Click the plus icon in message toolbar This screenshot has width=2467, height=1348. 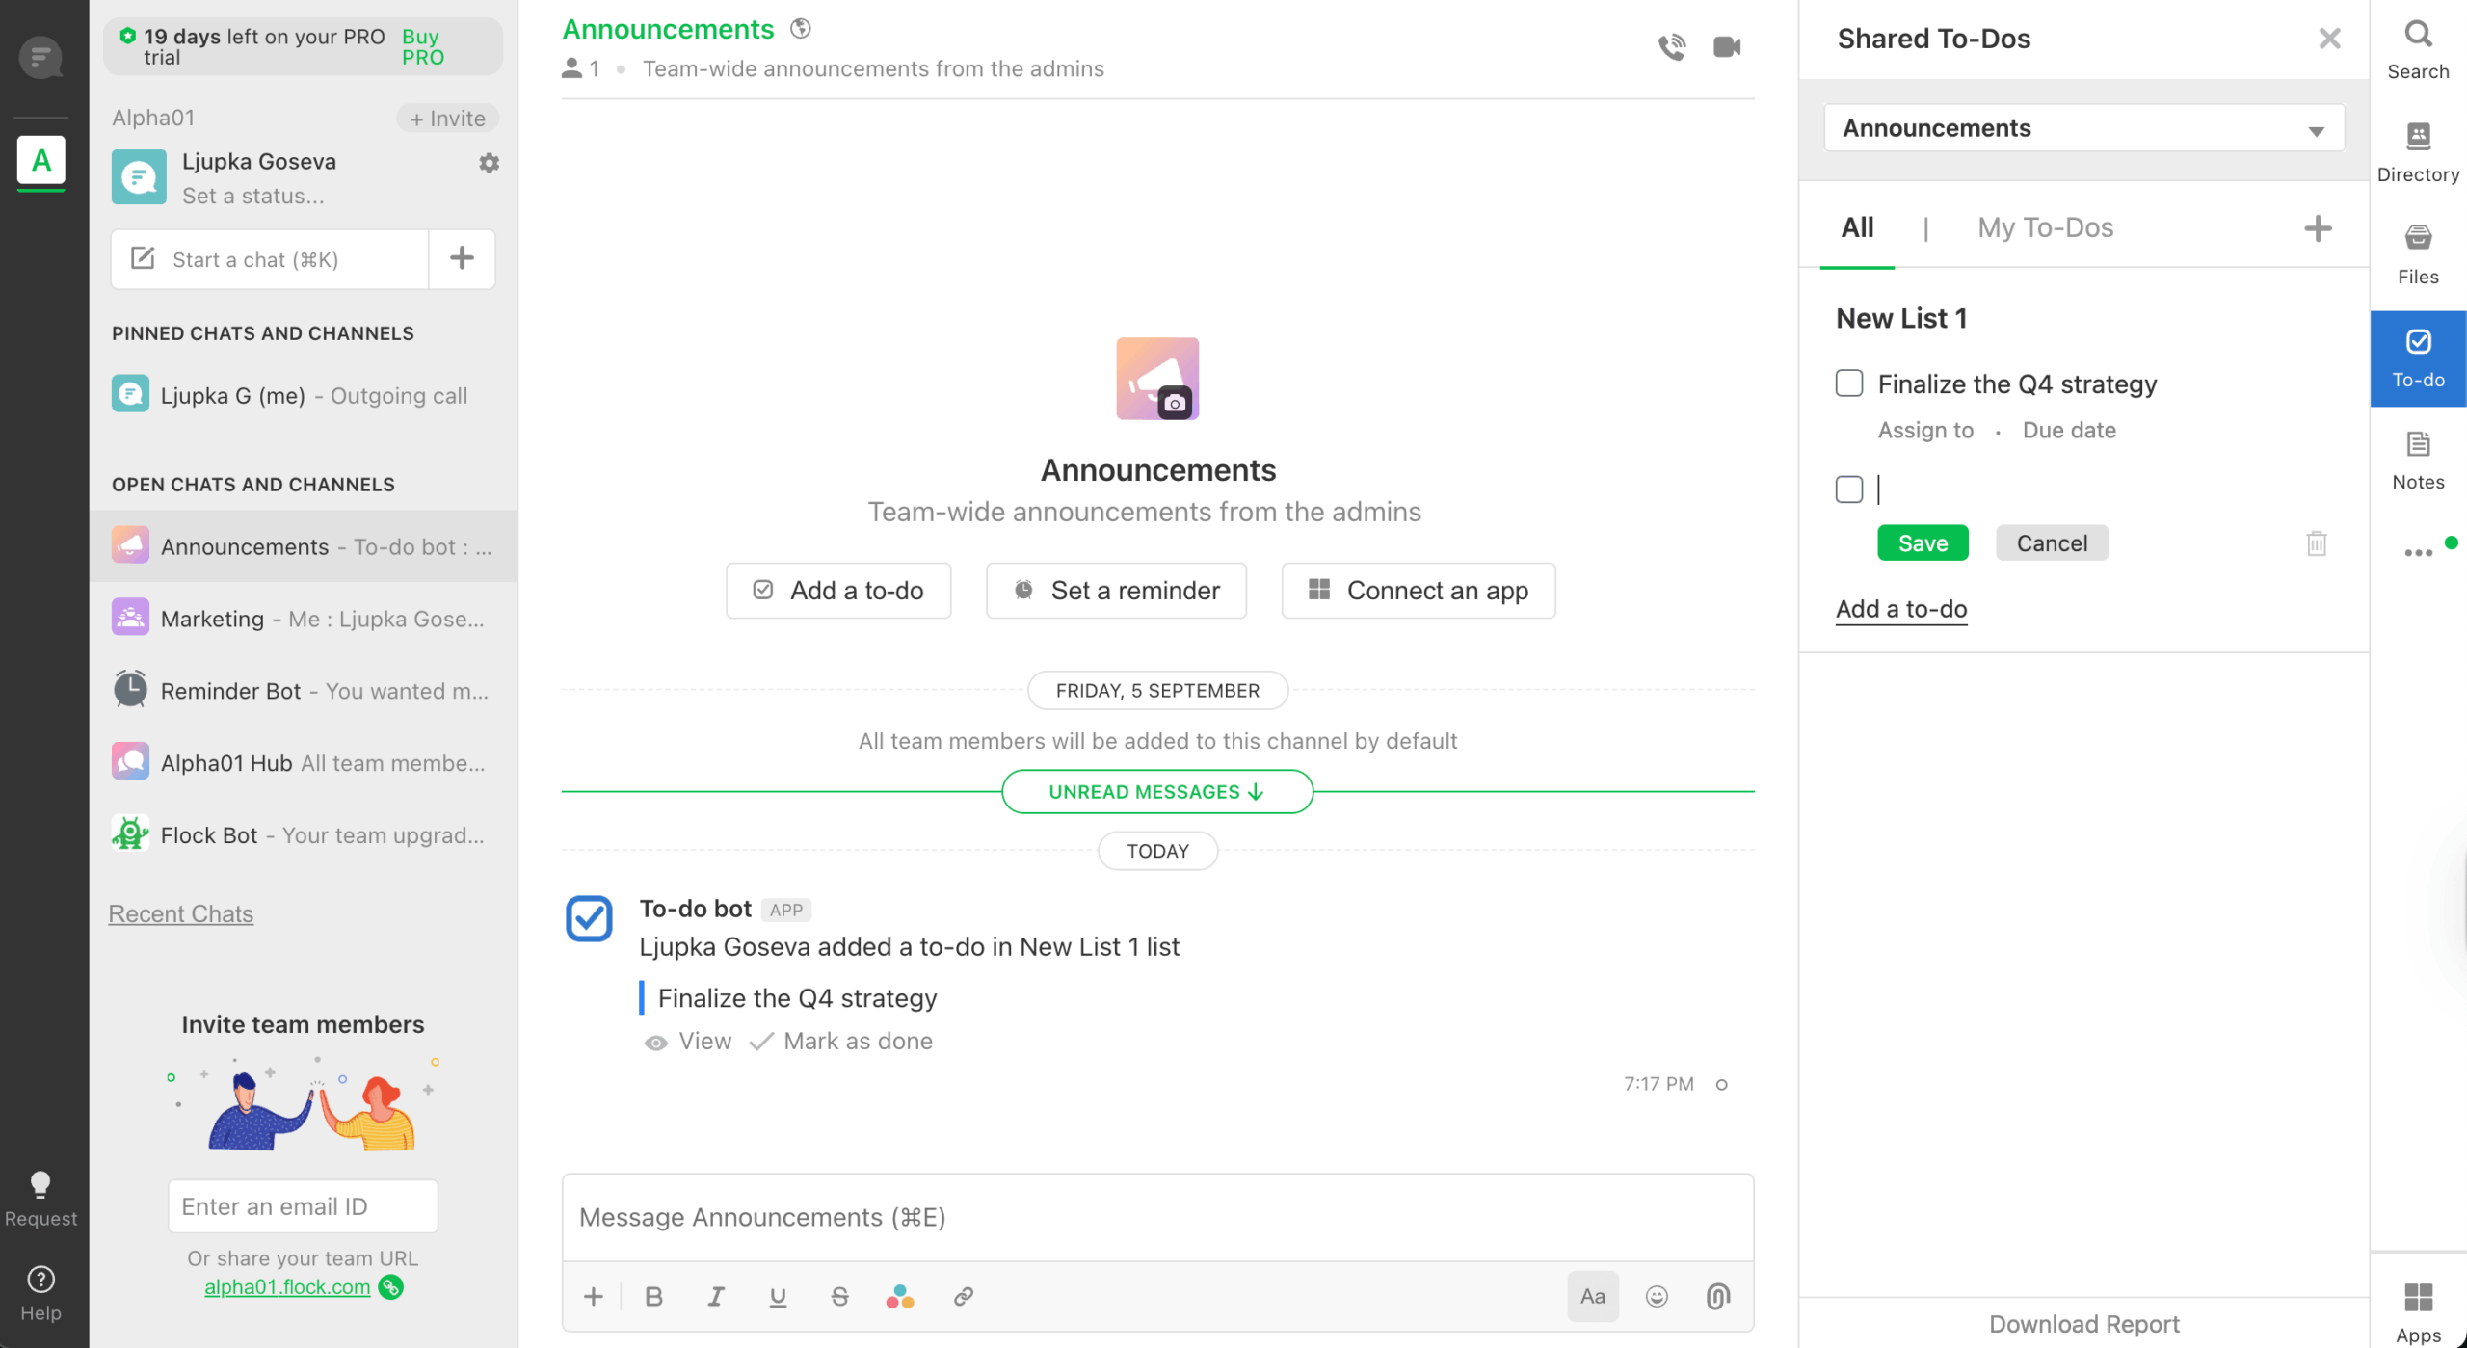coord(594,1297)
